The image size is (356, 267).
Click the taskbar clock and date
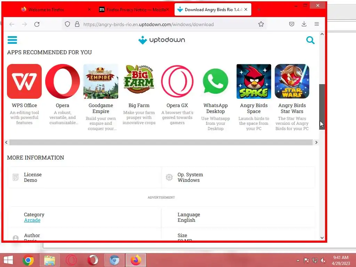341,260
